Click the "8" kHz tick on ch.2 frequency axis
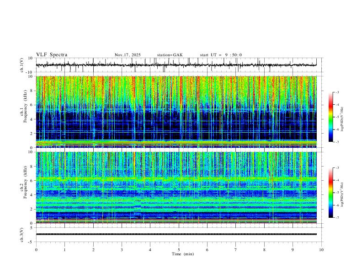Screen dimensions: 362x280 [32, 167]
